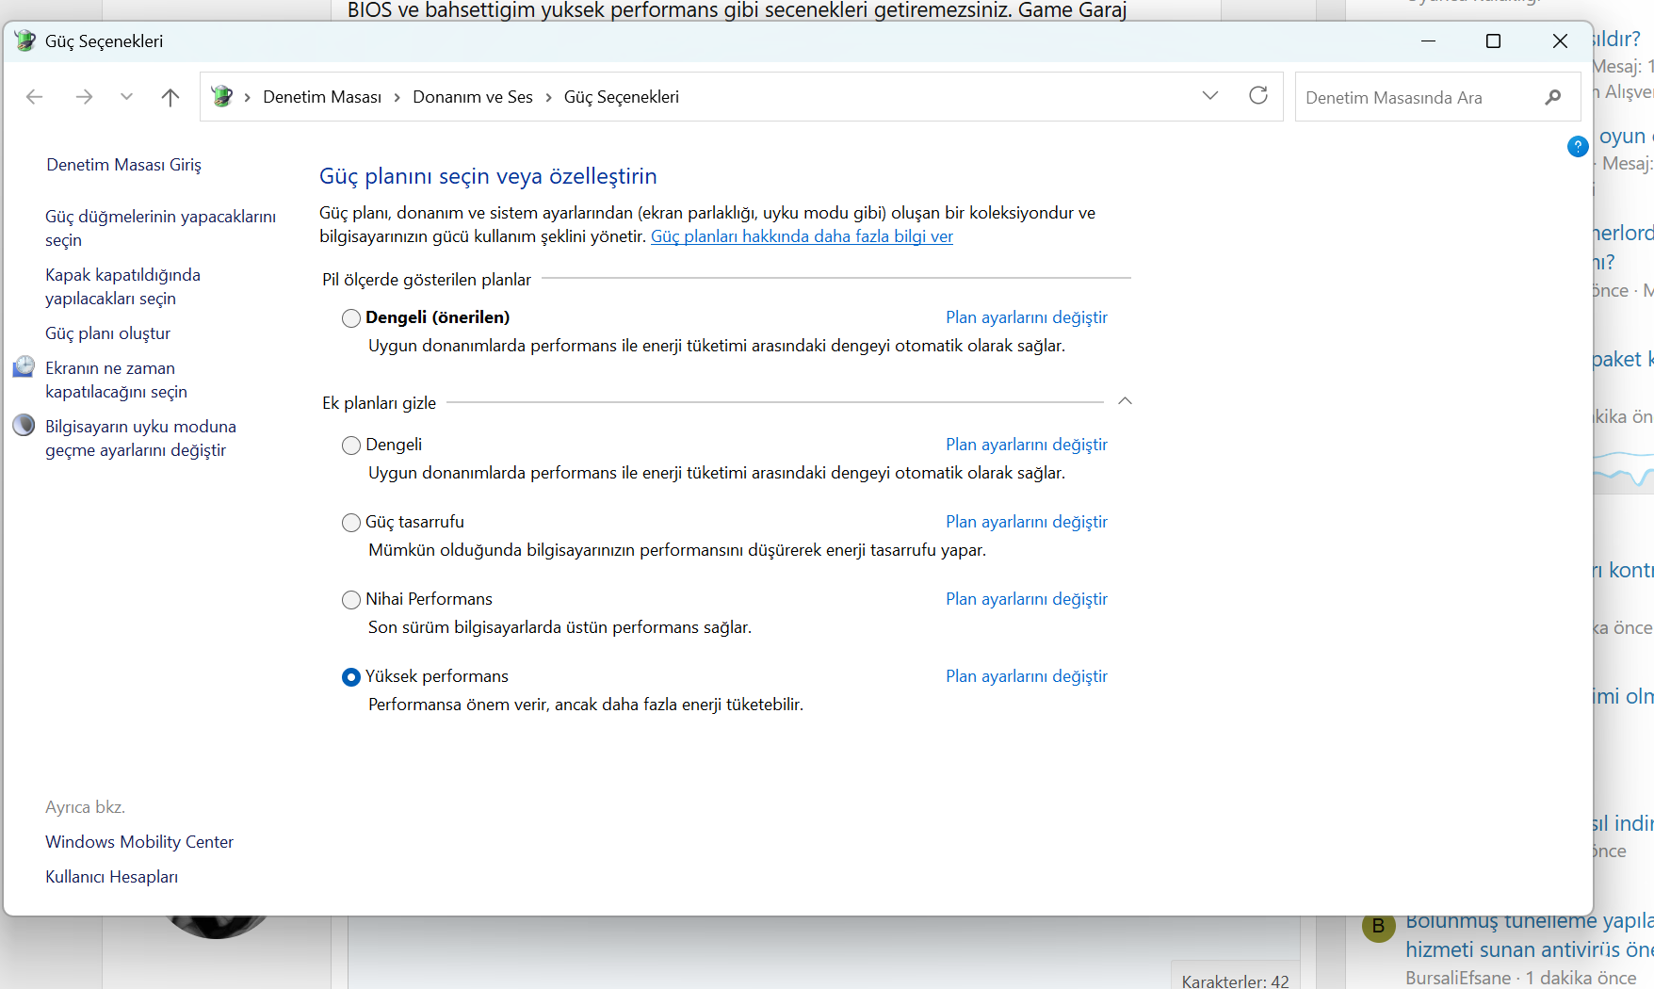Click the Back navigation arrow
Viewport: 1654px width, 989px height.
(35, 97)
